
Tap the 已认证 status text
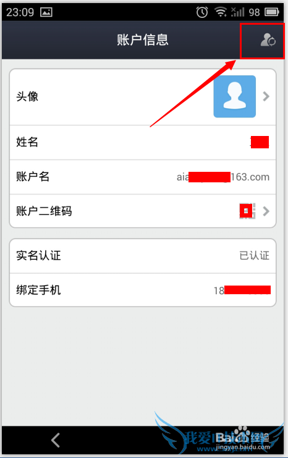pos(255,256)
